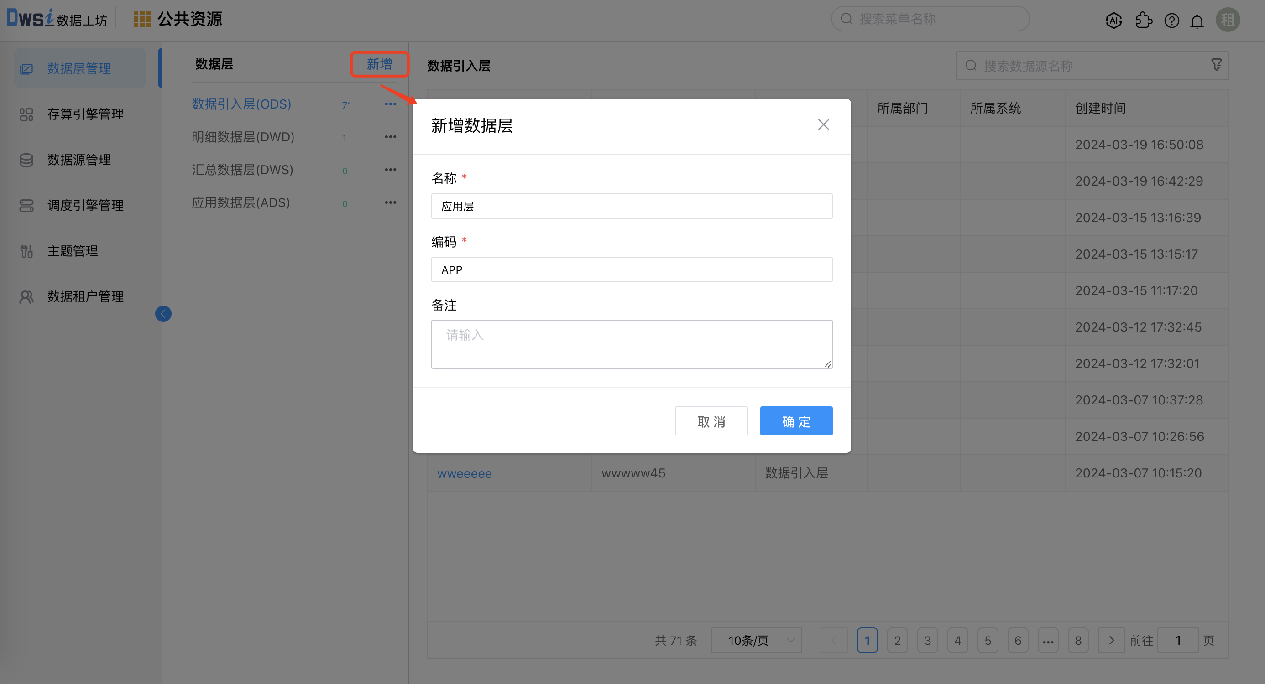Go to page 2

[897, 640]
